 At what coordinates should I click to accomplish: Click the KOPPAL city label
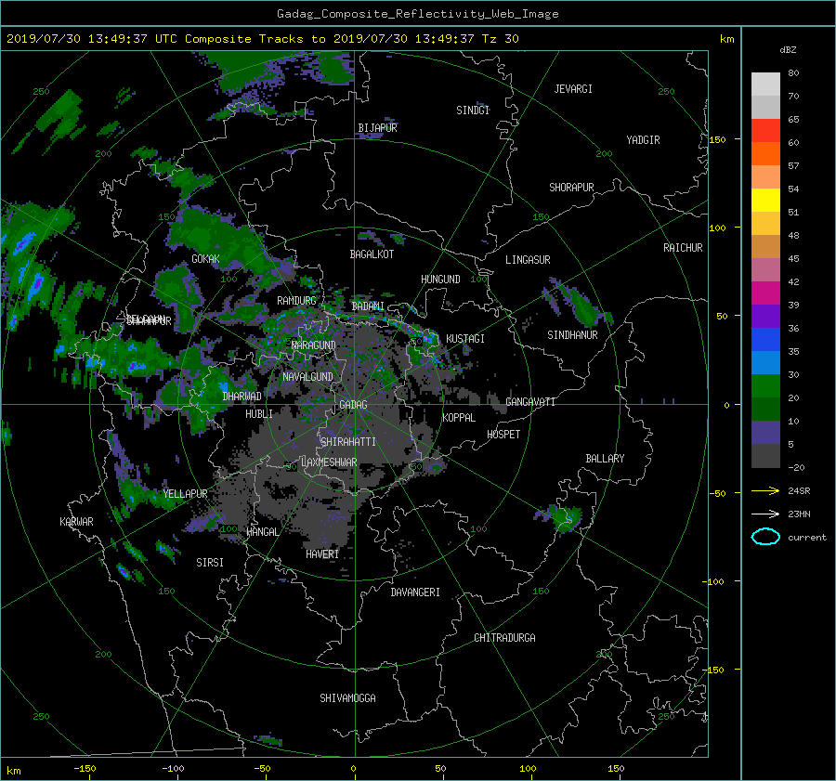(x=459, y=418)
